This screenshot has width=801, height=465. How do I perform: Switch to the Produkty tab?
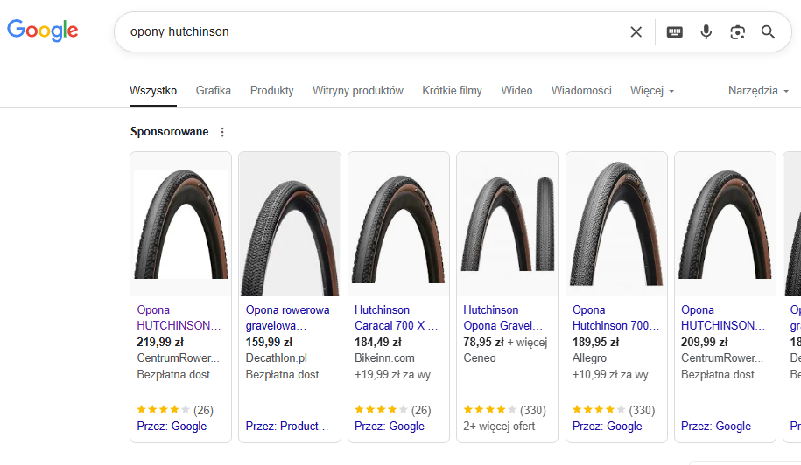pyautogui.click(x=271, y=91)
